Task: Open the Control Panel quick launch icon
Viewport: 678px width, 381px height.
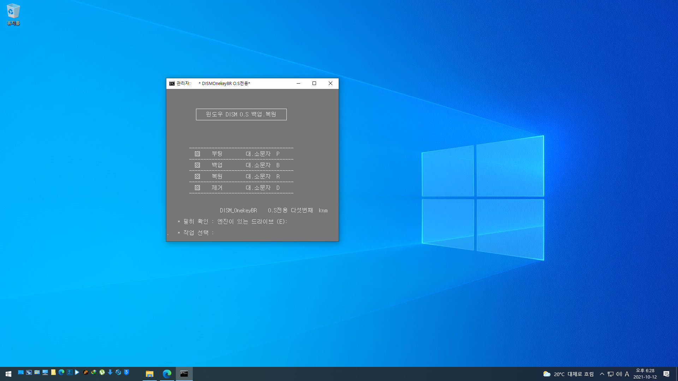Action: point(37,372)
